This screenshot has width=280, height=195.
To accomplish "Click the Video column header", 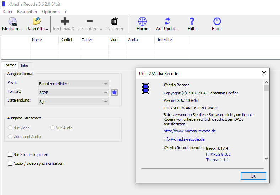I will point(117,40).
